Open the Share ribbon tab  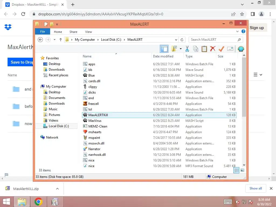coord(73,32)
